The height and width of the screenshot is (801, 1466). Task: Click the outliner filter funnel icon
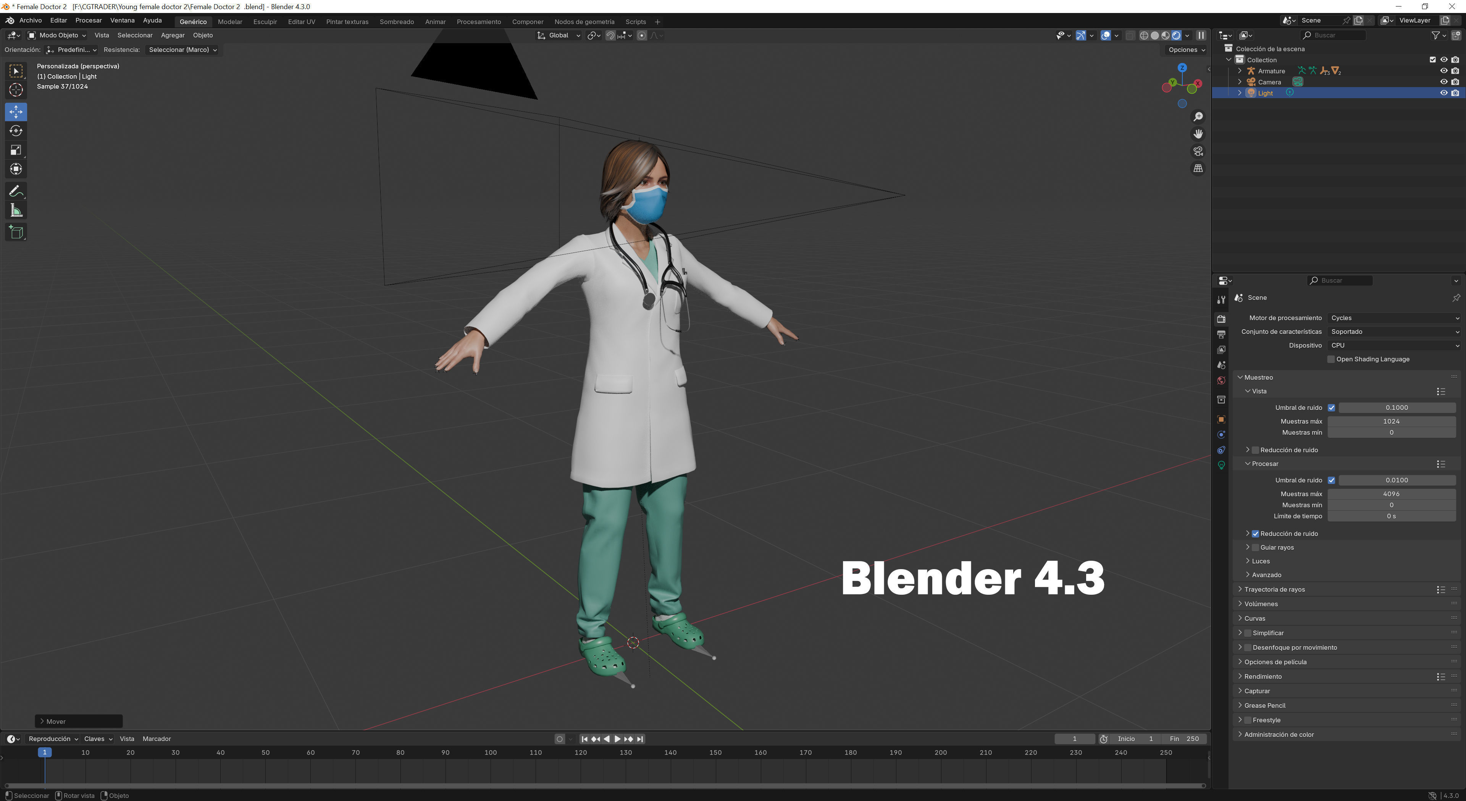[x=1436, y=35]
